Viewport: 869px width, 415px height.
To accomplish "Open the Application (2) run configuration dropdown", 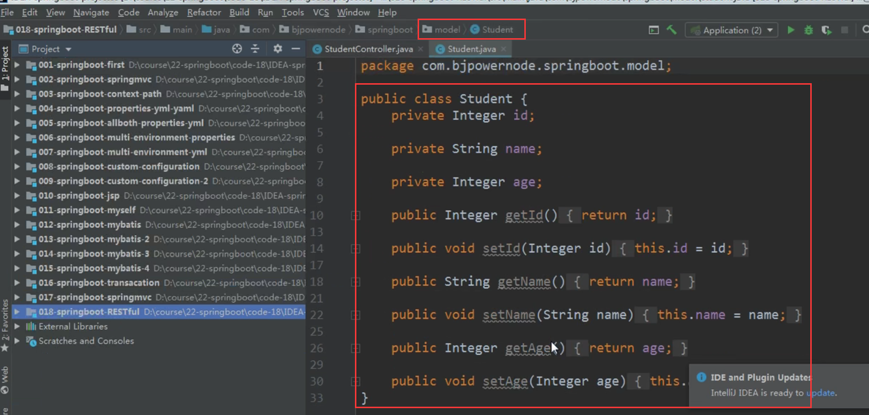I will pyautogui.click(x=731, y=30).
